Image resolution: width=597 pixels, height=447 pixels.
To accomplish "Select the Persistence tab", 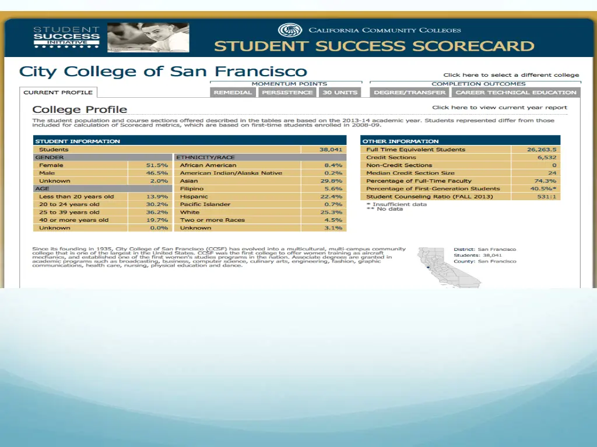I will (287, 93).
